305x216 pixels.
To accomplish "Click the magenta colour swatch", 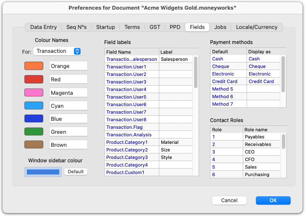I will coord(34,92).
